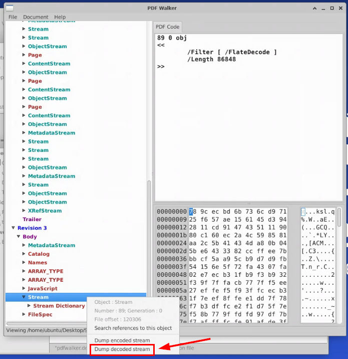Click the status bar 'Viewing /home/ubuntu/Desktop' path

click(x=47, y=330)
